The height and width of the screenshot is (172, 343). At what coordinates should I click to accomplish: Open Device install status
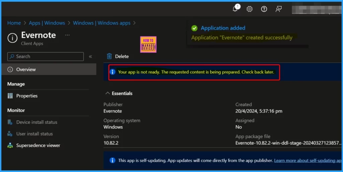pos(37,122)
